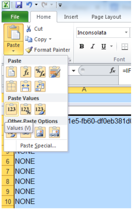The image size is (133, 210).
Task: Click the Format Painter button
Action: 48,50
